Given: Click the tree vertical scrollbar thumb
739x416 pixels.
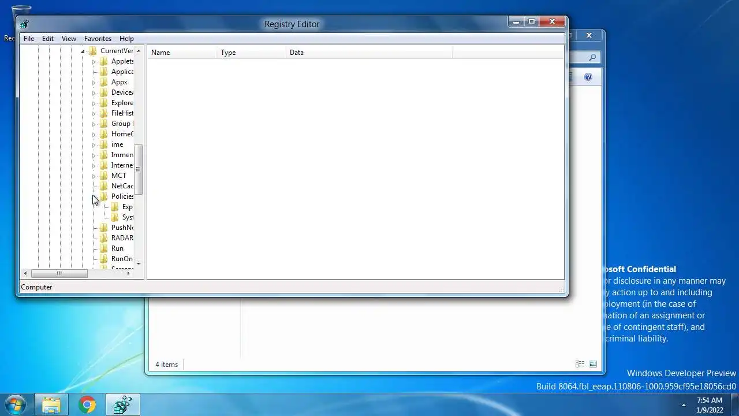Looking at the screenshot, I should tap(138, 169).
